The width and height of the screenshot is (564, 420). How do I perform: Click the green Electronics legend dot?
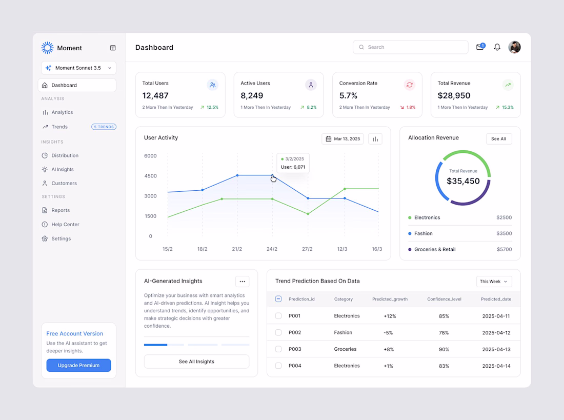410,218
